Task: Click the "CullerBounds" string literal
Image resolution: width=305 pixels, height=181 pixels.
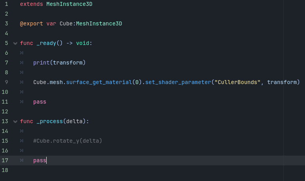Action: pyautogui.click(x=237, y=82)
